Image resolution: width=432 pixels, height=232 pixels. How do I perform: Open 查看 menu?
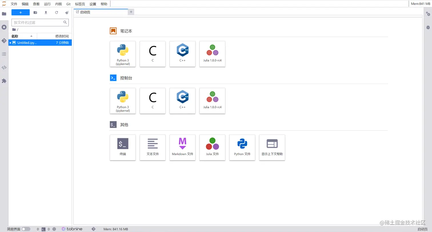36,4
